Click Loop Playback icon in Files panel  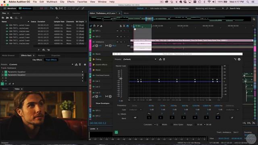point(44,50)
